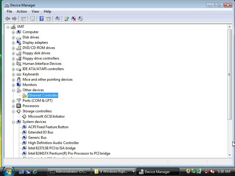Viewport: 235px width, 176px height.
Task: Click the Windows Security shield tray icon
Action: pos(188,171)
